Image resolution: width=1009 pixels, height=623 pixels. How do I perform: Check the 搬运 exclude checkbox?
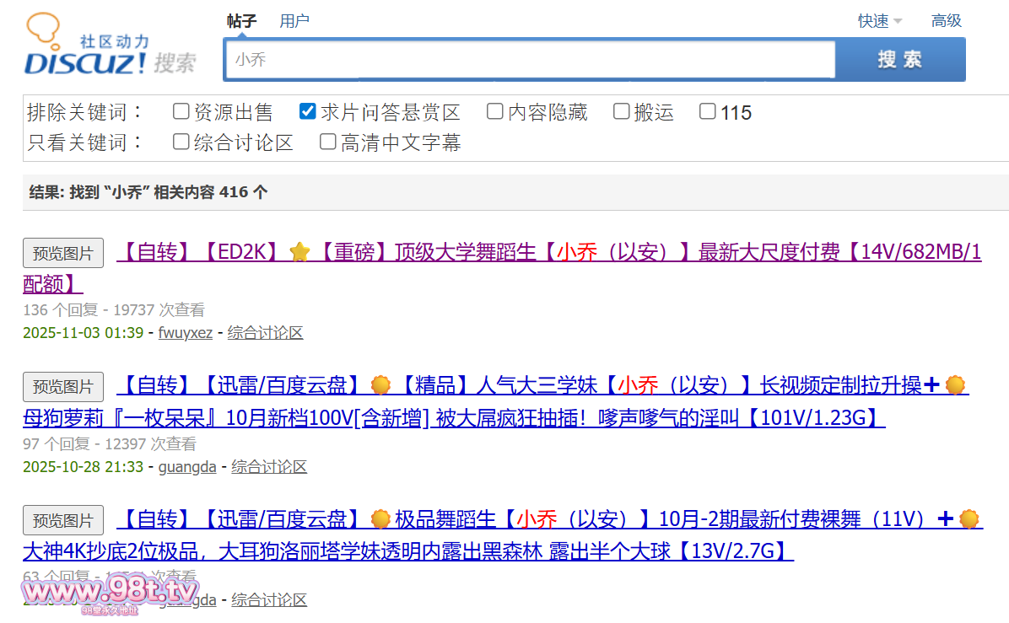621,111
